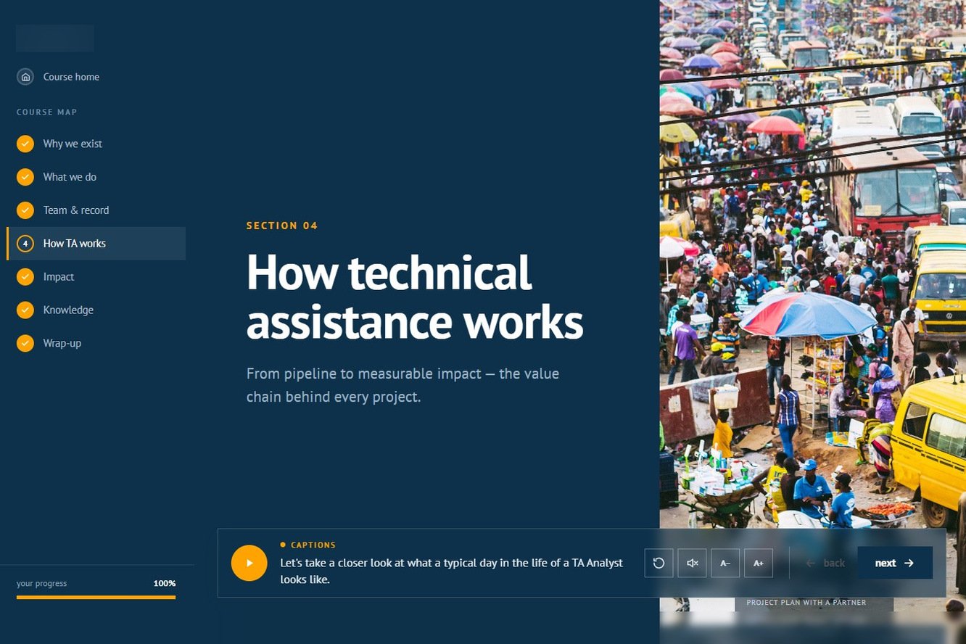The width and height of the screenshot is (966, 644).
Task: Click the SECTION 04 label
Action: tap(282, 226)
